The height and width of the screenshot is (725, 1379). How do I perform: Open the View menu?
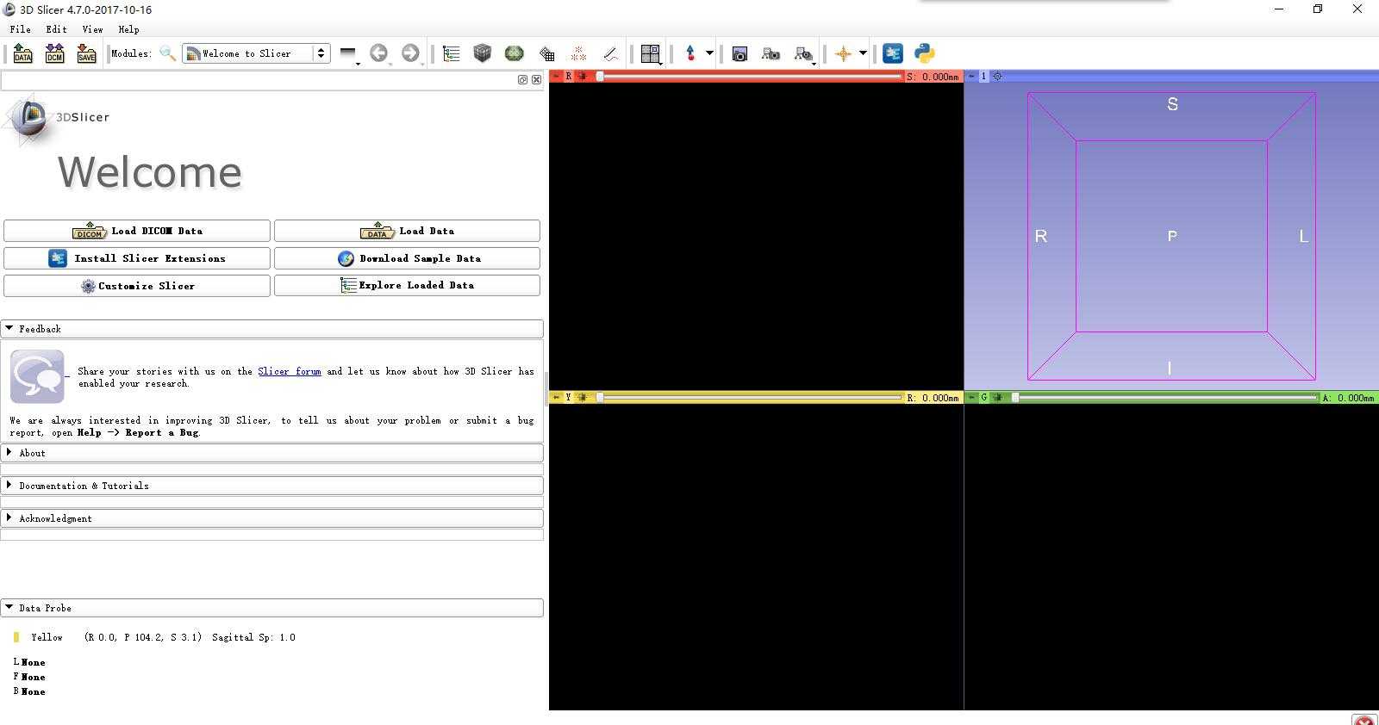[x=92, y=29]
